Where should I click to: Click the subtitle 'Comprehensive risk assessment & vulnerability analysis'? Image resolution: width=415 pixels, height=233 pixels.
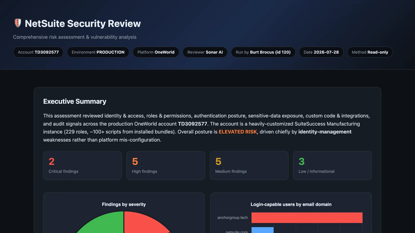tap(75, 37)
